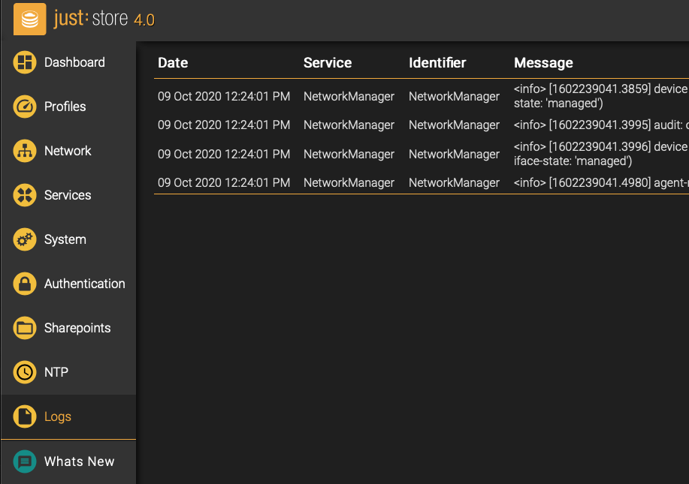The height and width of the screenshot is (484, 689).
Task: Click the NTP clock icon
Action: [x=25, y=372]
